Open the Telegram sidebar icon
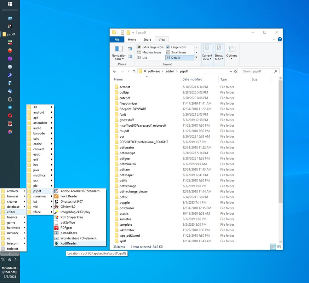The image size is (309, 283). point(10,107)
